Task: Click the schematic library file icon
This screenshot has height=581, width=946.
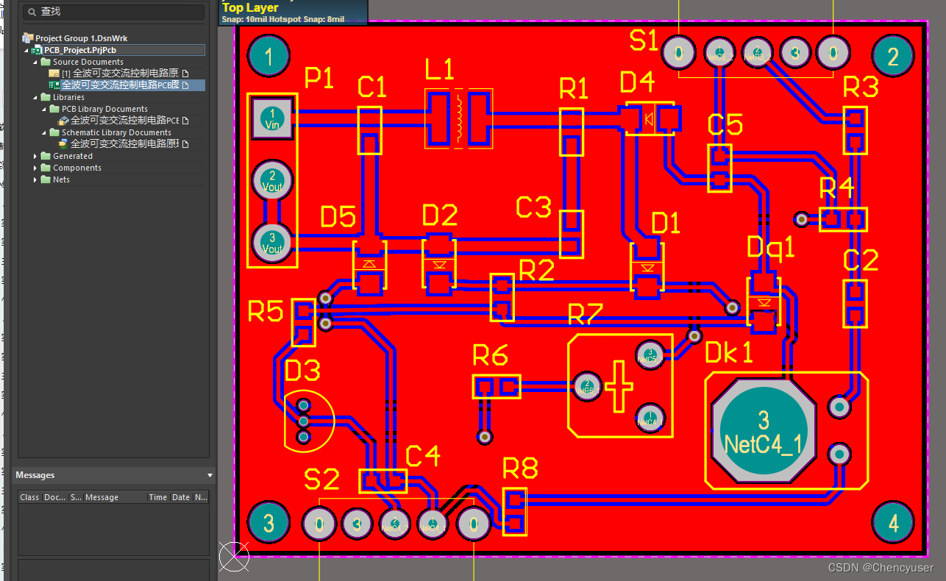Action: click(x=63, y=144)
